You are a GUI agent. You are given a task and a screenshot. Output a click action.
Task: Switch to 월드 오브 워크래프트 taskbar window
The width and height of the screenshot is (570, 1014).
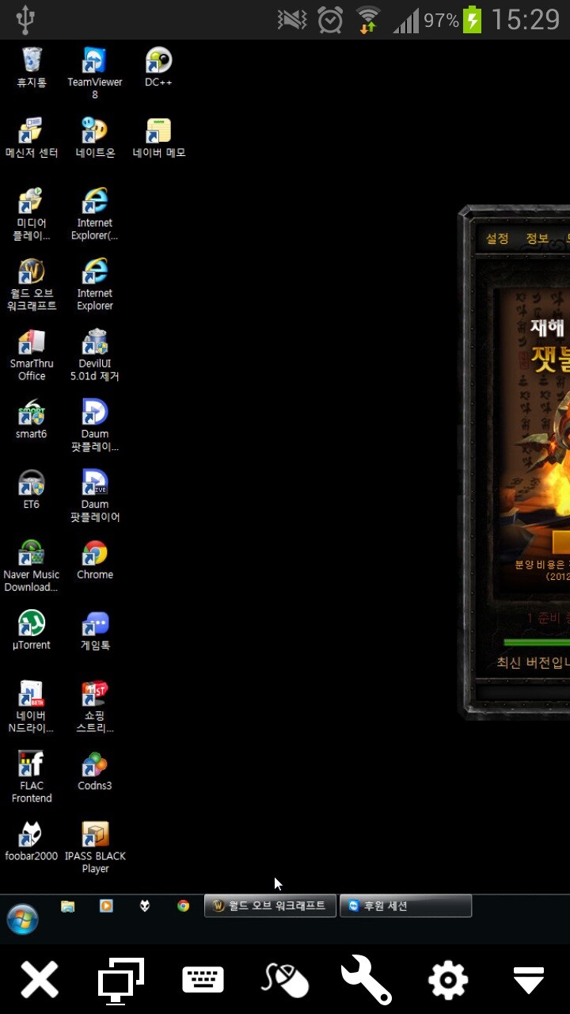pyautogui.click(x=271, y=906)
